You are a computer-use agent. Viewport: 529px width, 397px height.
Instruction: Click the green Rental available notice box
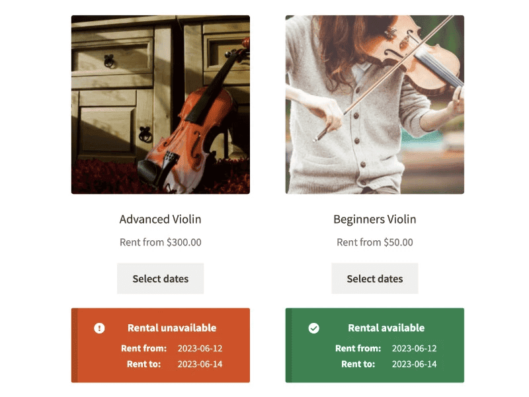pyautogui.click(x=375, y=345)
